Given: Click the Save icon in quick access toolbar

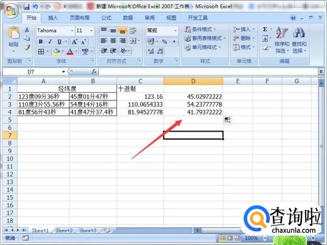Looking at the screenshot, I should 26,7.
